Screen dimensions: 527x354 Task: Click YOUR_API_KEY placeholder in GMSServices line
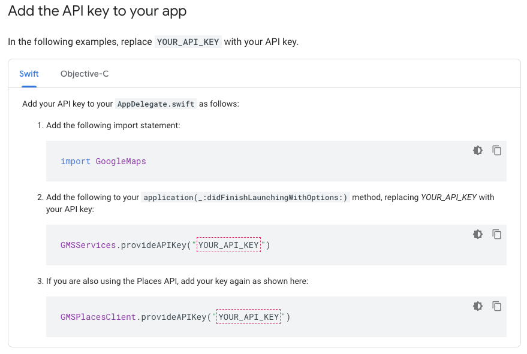click(228, 245)
